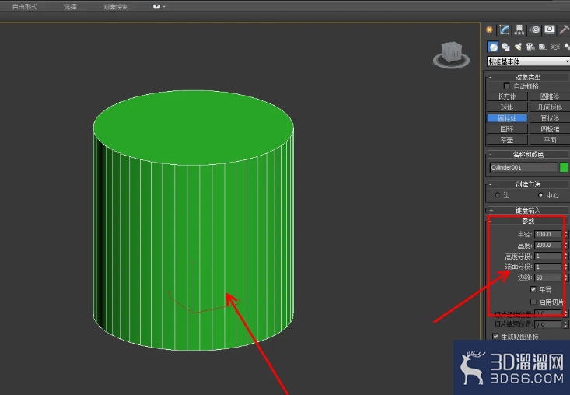Click the 圆锥体 cone button
Image resolution: width=570 pixels, height=395 pixels.
pos(550,96)
